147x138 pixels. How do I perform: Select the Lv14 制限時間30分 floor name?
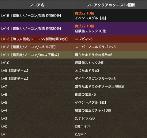[31, 29]
